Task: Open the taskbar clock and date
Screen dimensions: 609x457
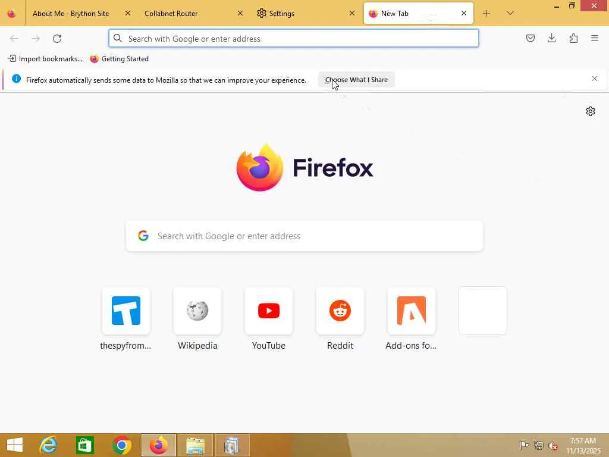Action: pos(583,446)
